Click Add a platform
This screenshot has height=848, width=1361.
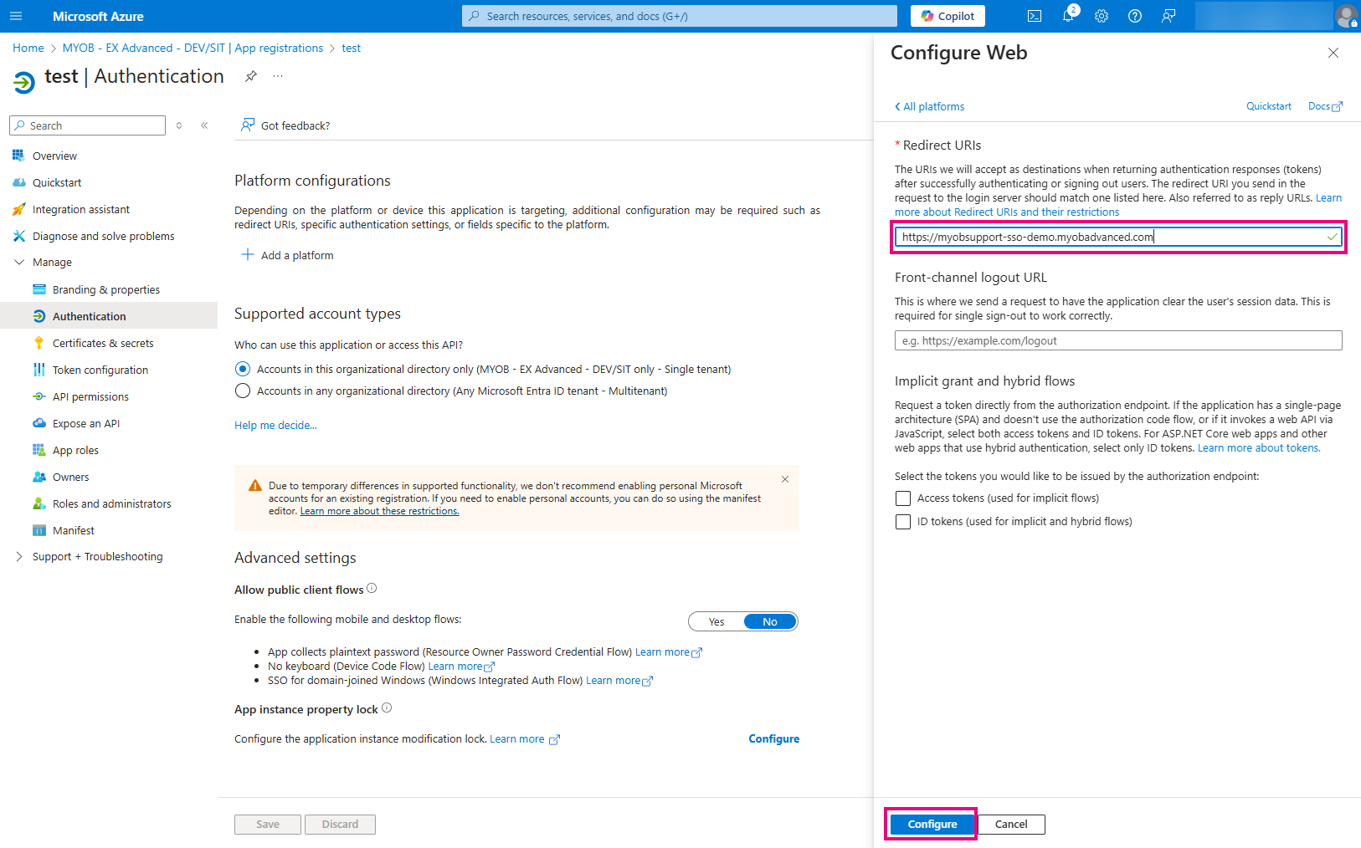[x=287, y=255]
